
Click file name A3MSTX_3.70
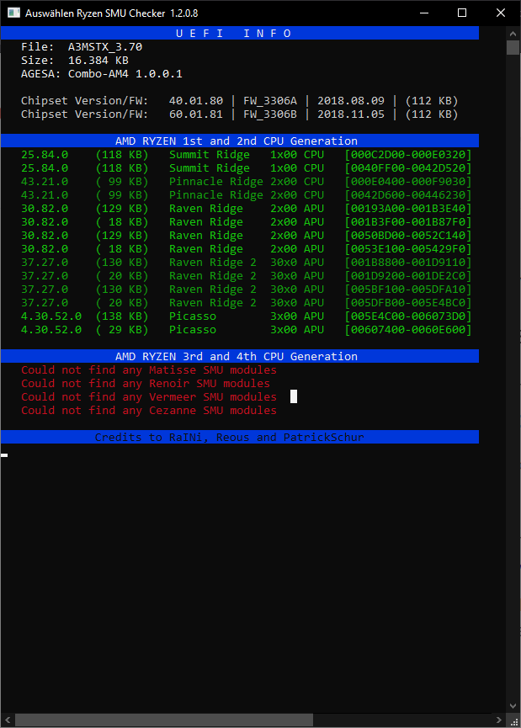(105, 47)
